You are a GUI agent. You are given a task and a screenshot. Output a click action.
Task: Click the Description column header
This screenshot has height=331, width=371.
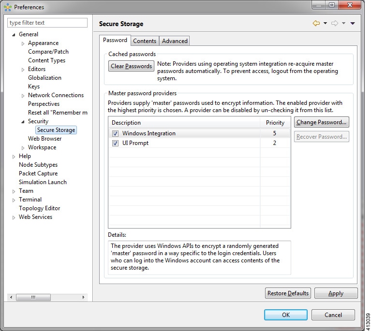click(x=184, y=123)
